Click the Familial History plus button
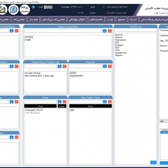The width and height of the screenshot is (168, 168). 11,31
